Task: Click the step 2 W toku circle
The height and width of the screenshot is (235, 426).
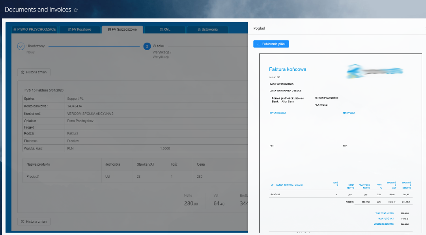Action: coord(147,47)
